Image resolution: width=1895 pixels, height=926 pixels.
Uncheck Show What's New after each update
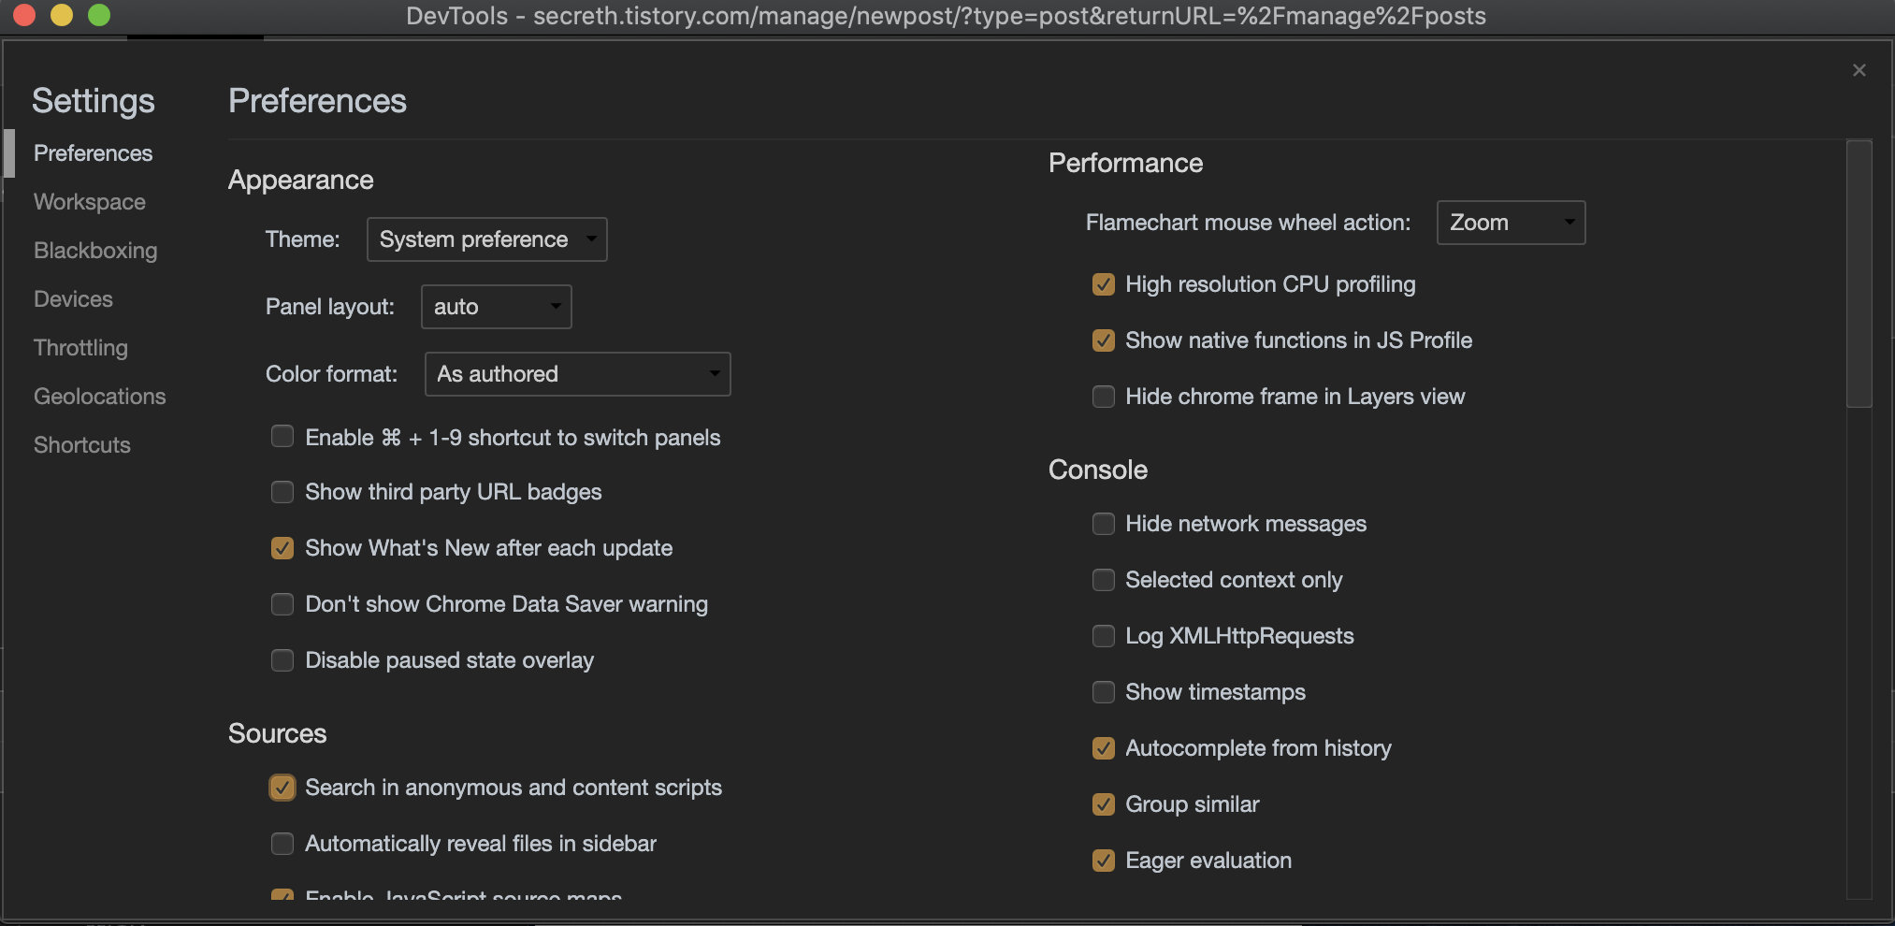coord(282,548)
